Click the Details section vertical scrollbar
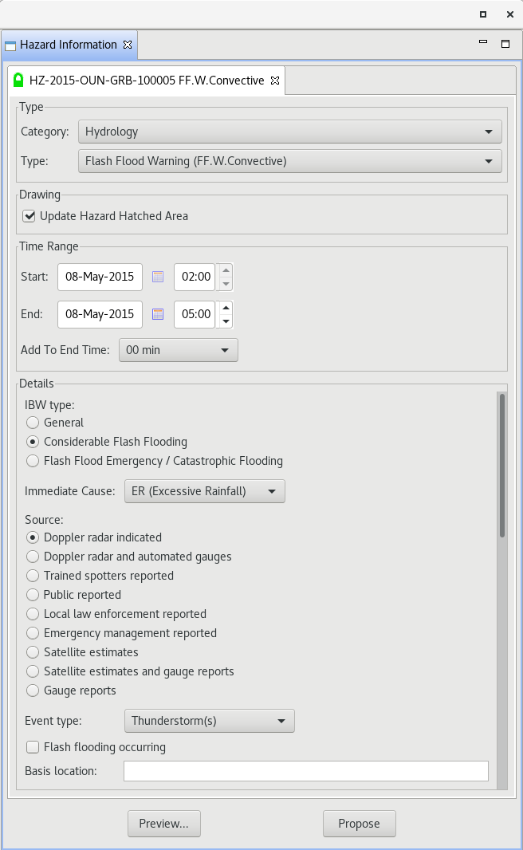 pos(502,466)
